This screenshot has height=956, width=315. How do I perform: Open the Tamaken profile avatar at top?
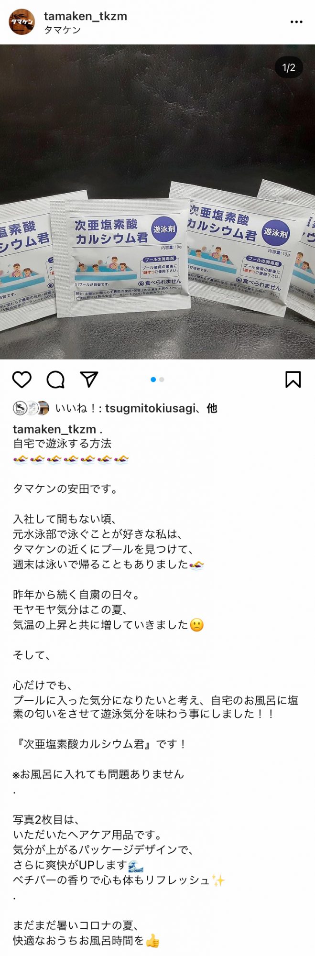click(22, 22)
